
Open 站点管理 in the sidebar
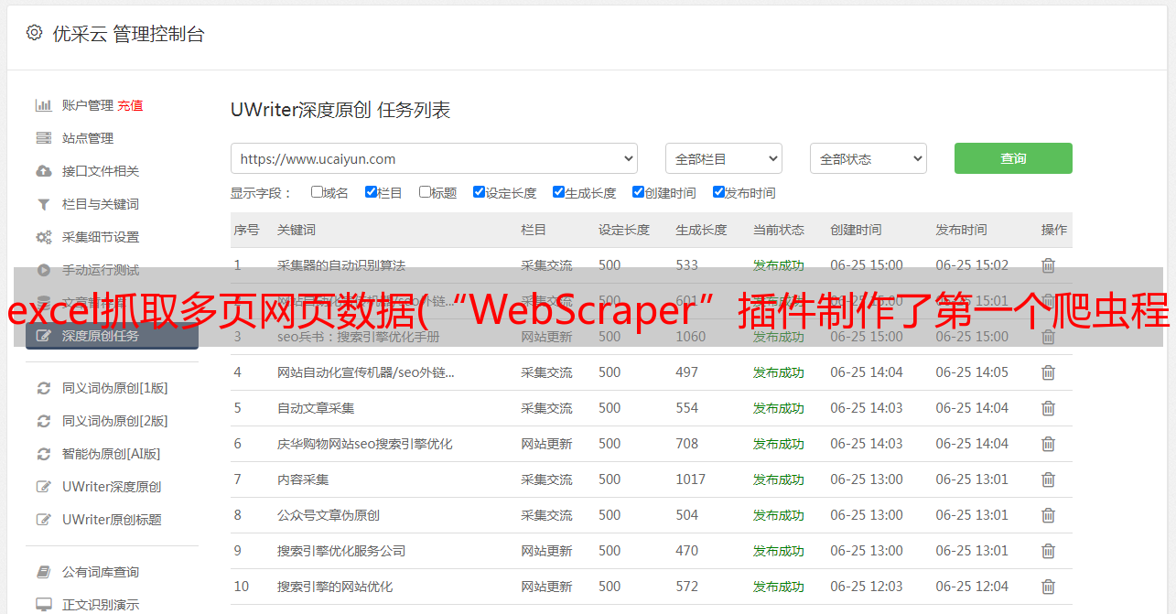88,138
